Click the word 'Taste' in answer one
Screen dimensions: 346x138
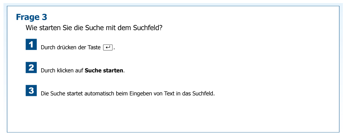(94, 47)
